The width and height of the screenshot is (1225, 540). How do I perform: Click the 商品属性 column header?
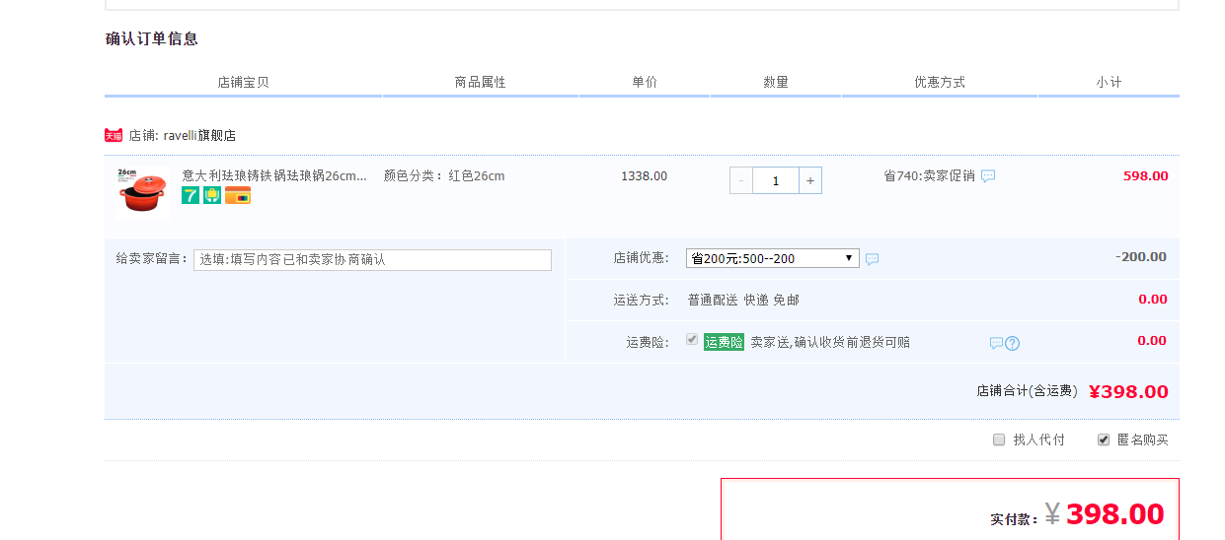[480, 83]
